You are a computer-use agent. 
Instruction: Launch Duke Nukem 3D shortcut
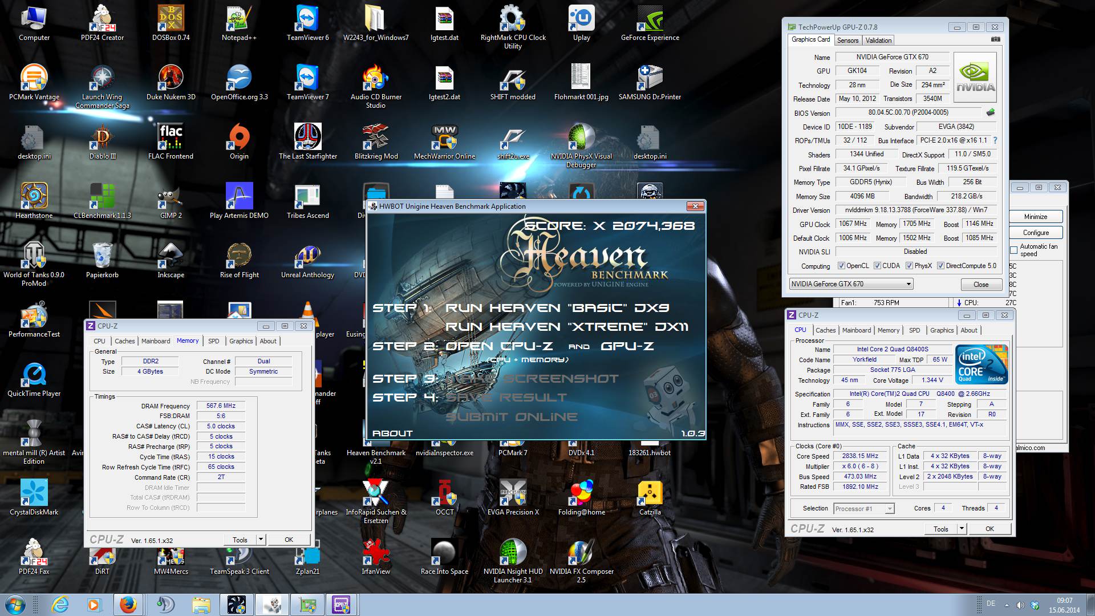pyautogui.click(x=171, y=82)
